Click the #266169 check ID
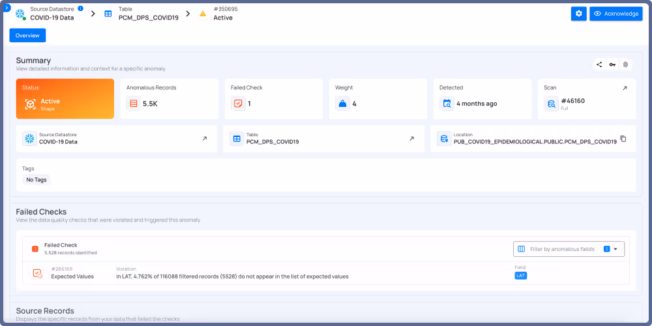Screen dimensions: 652x326 61,269
